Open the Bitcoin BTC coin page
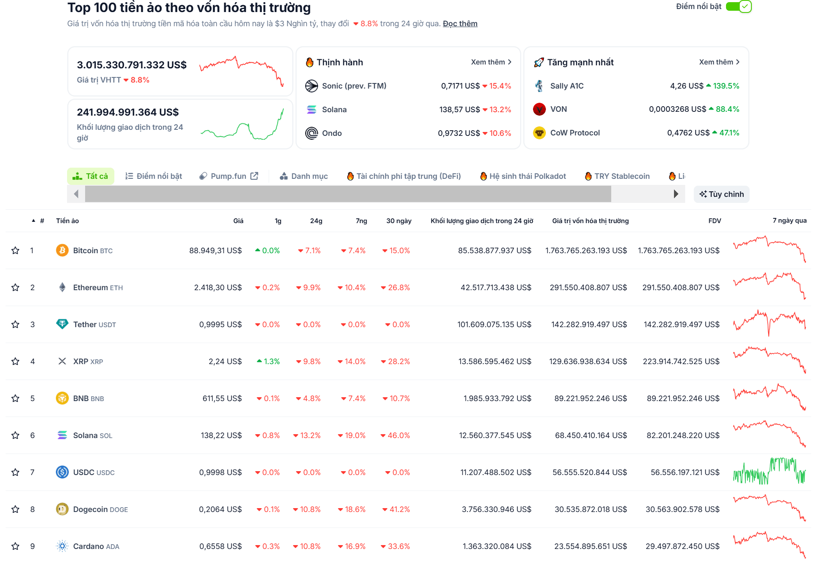This screenshot has height=561, width=824. coord(93,250)
